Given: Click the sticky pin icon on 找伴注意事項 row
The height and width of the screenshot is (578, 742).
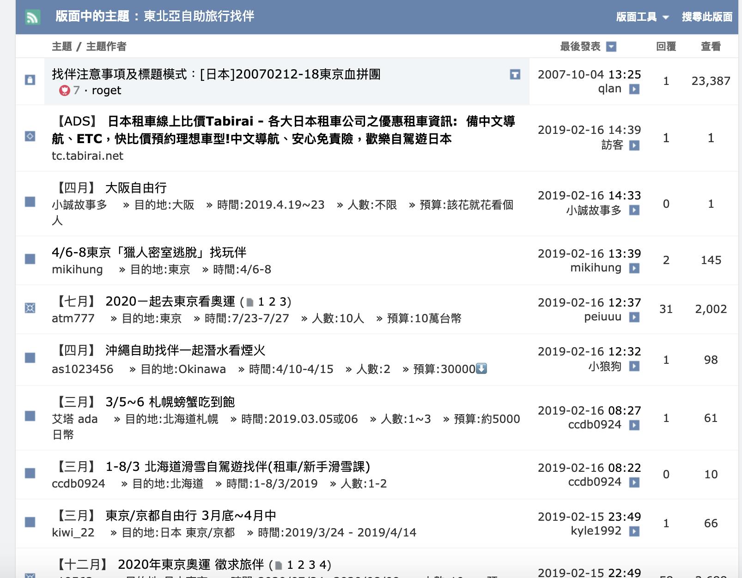Looking at the screenshot, I should [x=515, y=74].
